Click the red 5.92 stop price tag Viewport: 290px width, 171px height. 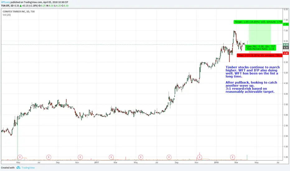click(286, 53)
